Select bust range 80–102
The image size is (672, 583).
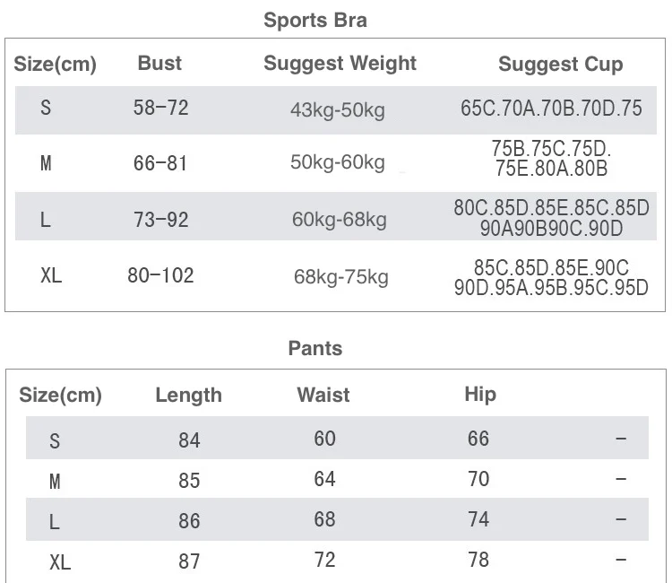(x=160, y=275)
